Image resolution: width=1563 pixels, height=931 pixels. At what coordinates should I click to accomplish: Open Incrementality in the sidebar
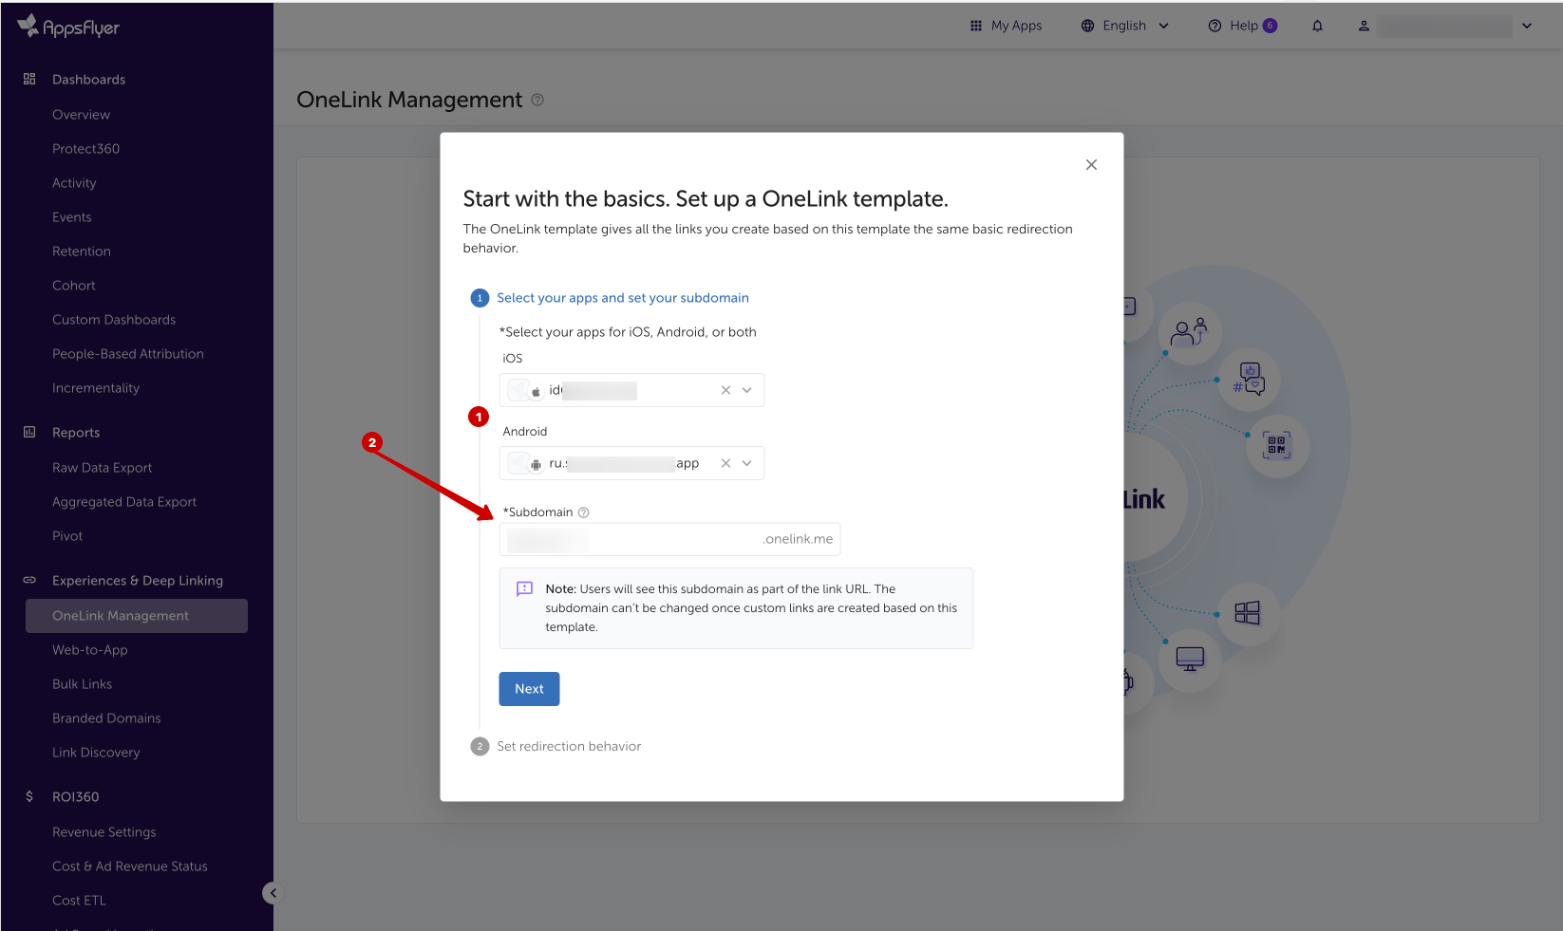coord(96,388)
